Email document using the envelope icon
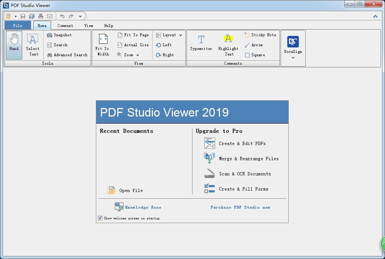385x259 pixels. point(50,16)
